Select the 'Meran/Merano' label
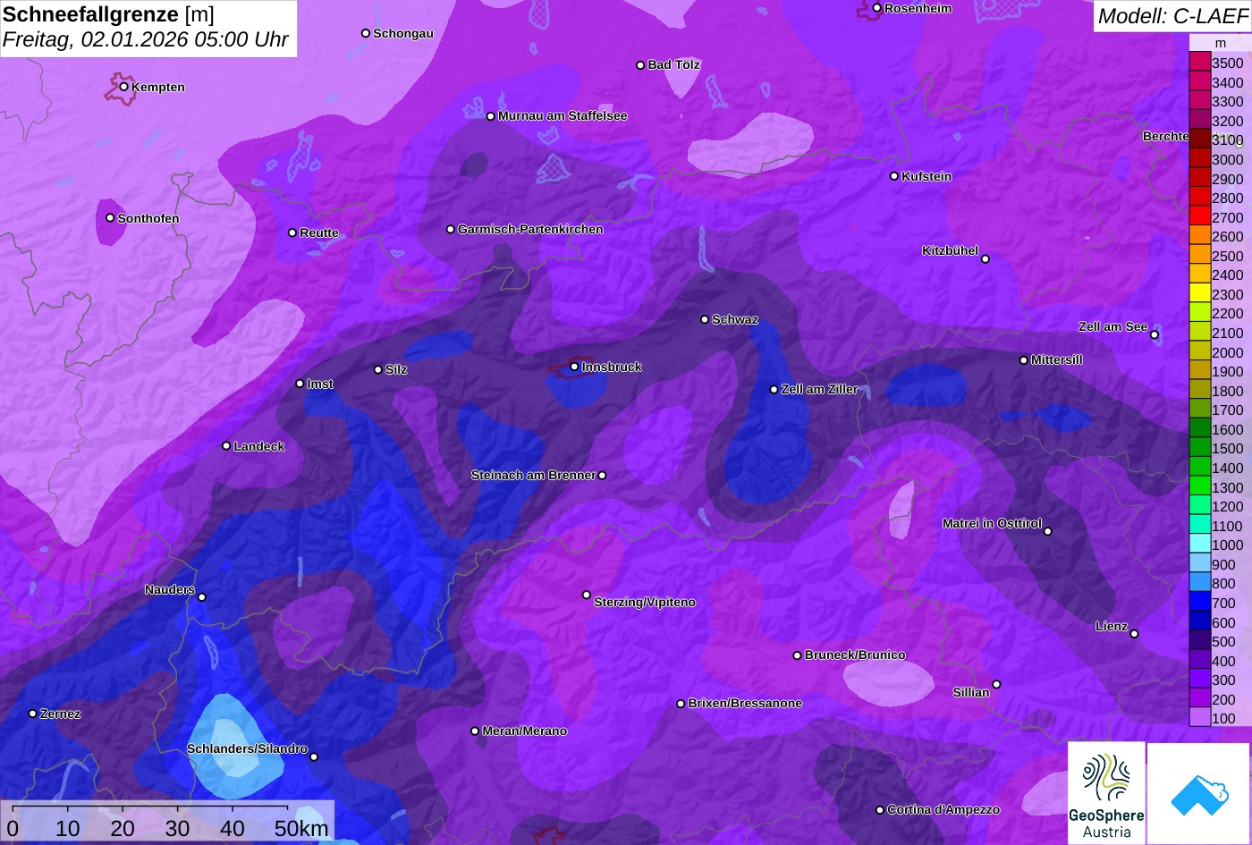This screenshot has width=1252, height=845. click(525, 731)
